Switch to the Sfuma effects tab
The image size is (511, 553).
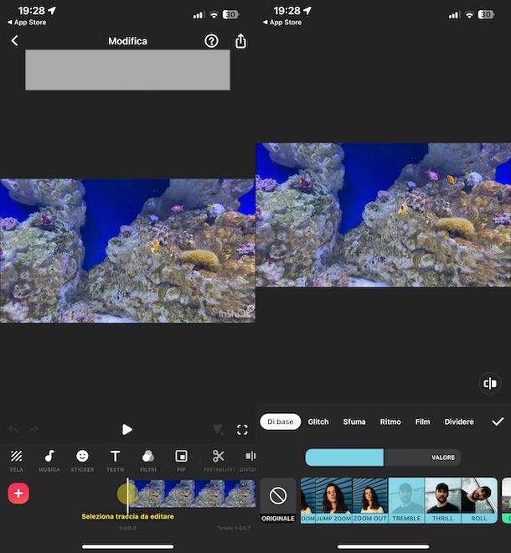354,421
